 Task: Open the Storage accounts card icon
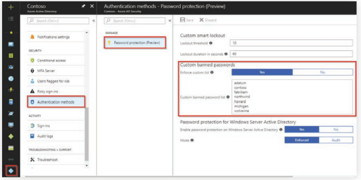click(11, 148)
